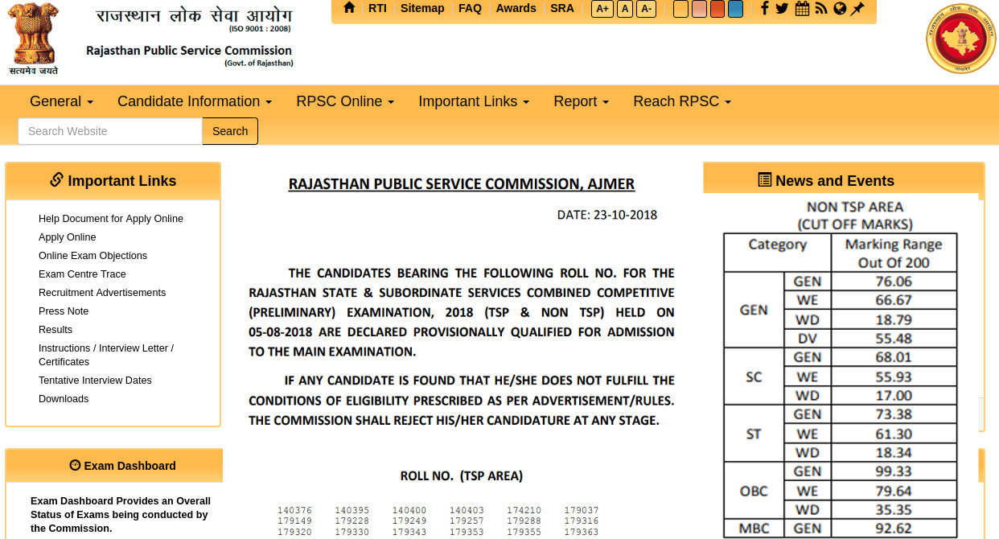Click the Search button
This screenshot has height=539, width=999.
click(230, 131)
